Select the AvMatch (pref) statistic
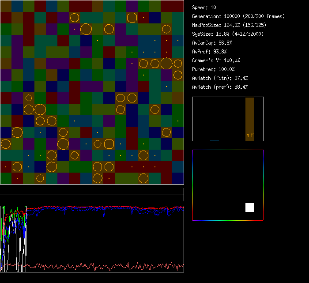Screen dimensions: 309x283 coord(220,87)
